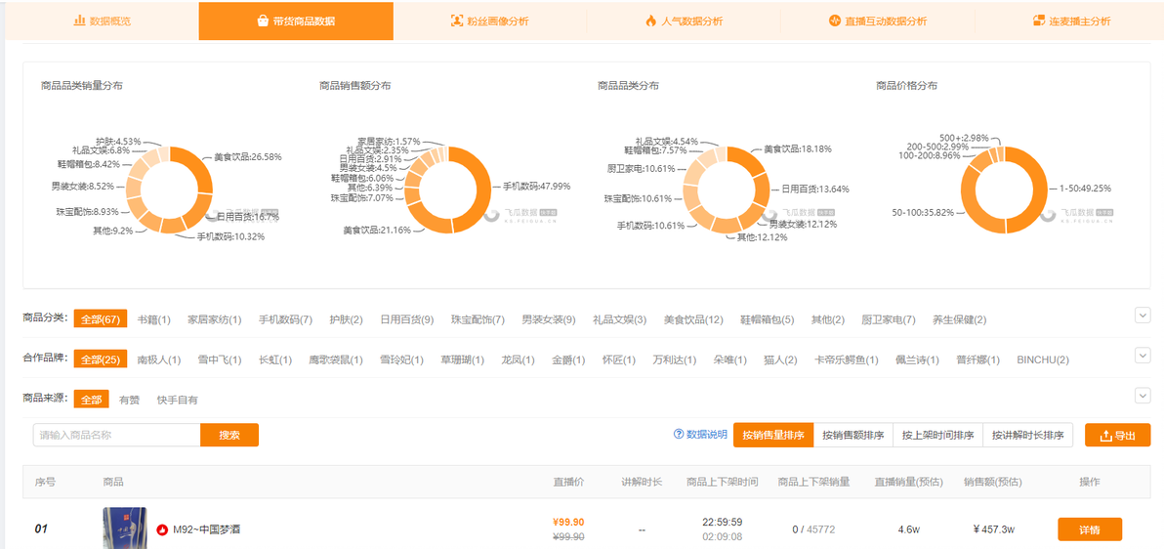
Task: Expand the 合作品牌 filter row
Action: tap(1143, 356)
